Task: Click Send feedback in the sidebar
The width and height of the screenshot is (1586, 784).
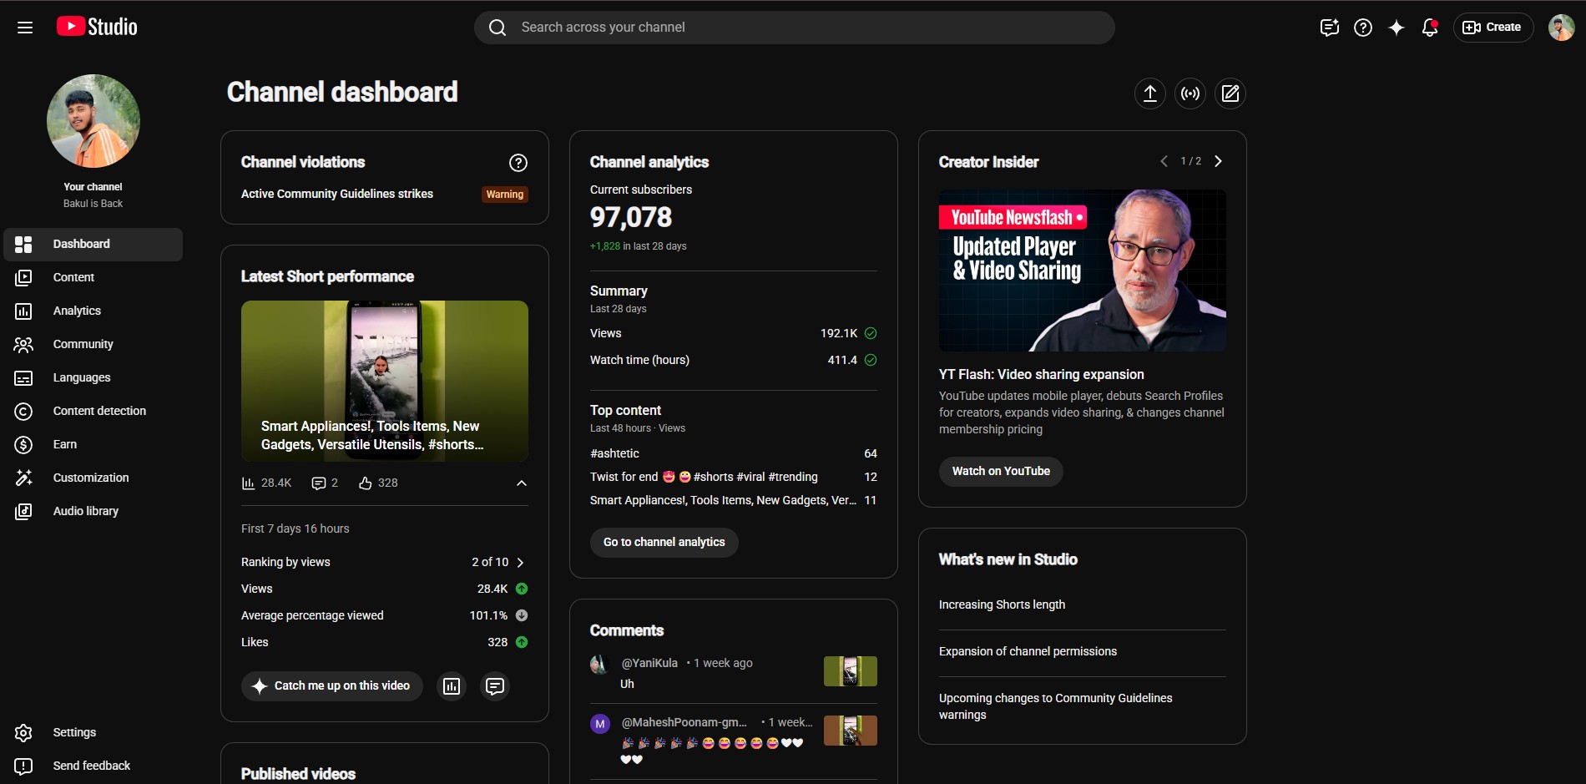Action: tap(93, 766)
